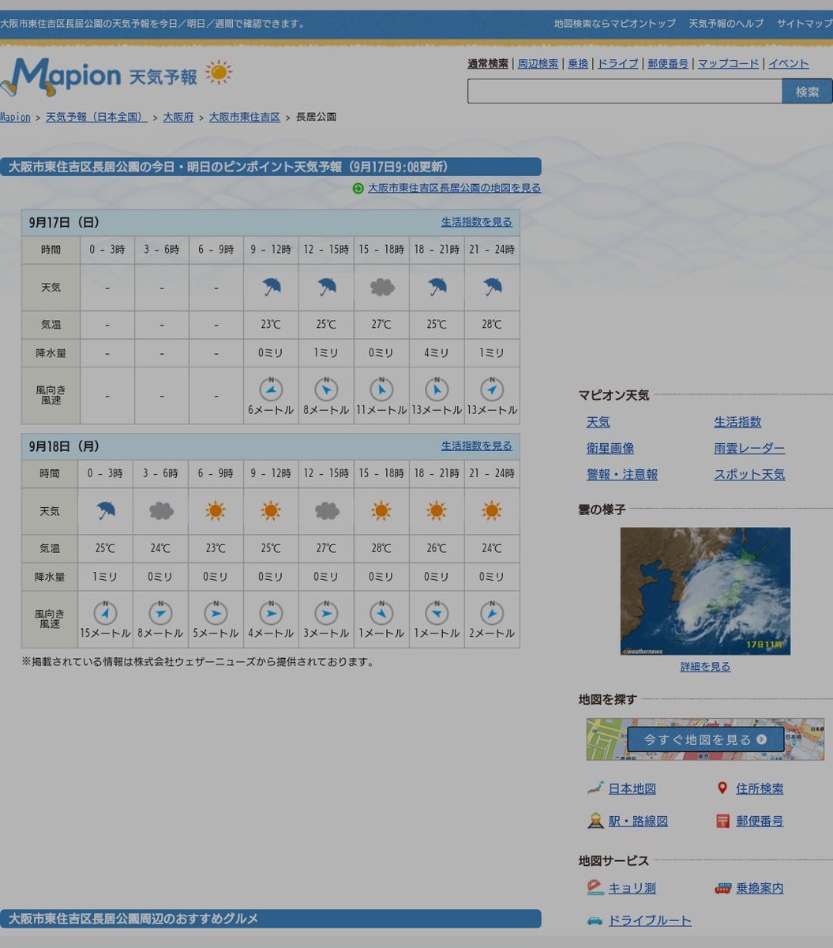Click 大阪市東住吉区 breadcrumb link

pyautogui.click(x=245, y=117)
